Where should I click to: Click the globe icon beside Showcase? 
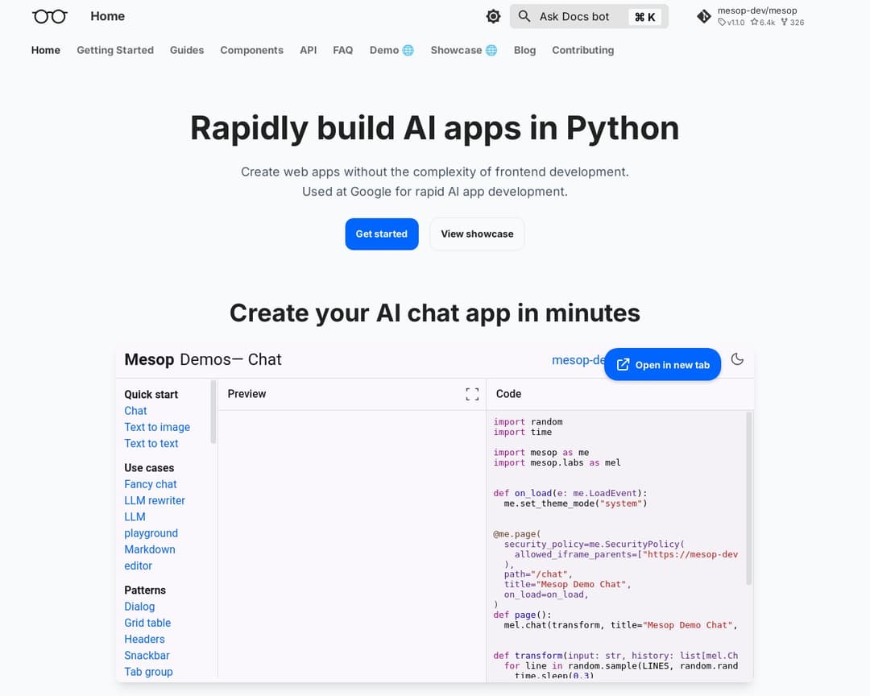point(491,50)
